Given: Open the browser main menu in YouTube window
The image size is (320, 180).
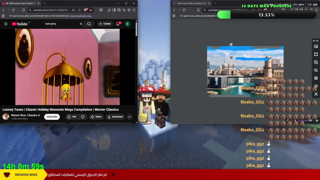Looking at the screenshot, I should 134,10.
